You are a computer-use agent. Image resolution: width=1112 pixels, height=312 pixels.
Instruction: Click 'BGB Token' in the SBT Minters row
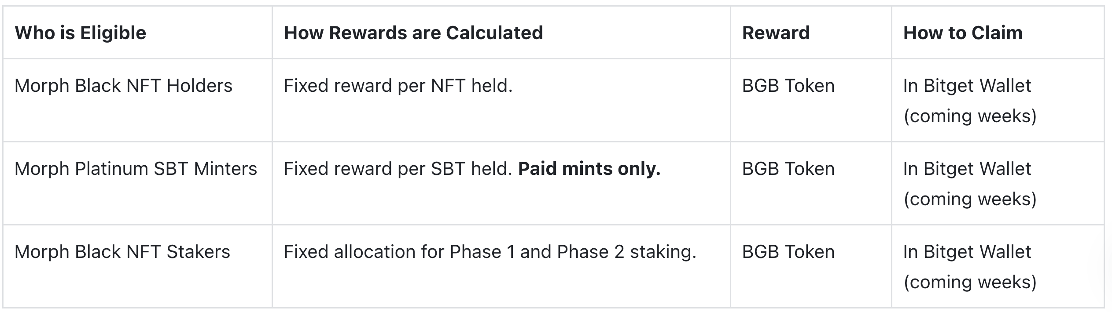788,169
